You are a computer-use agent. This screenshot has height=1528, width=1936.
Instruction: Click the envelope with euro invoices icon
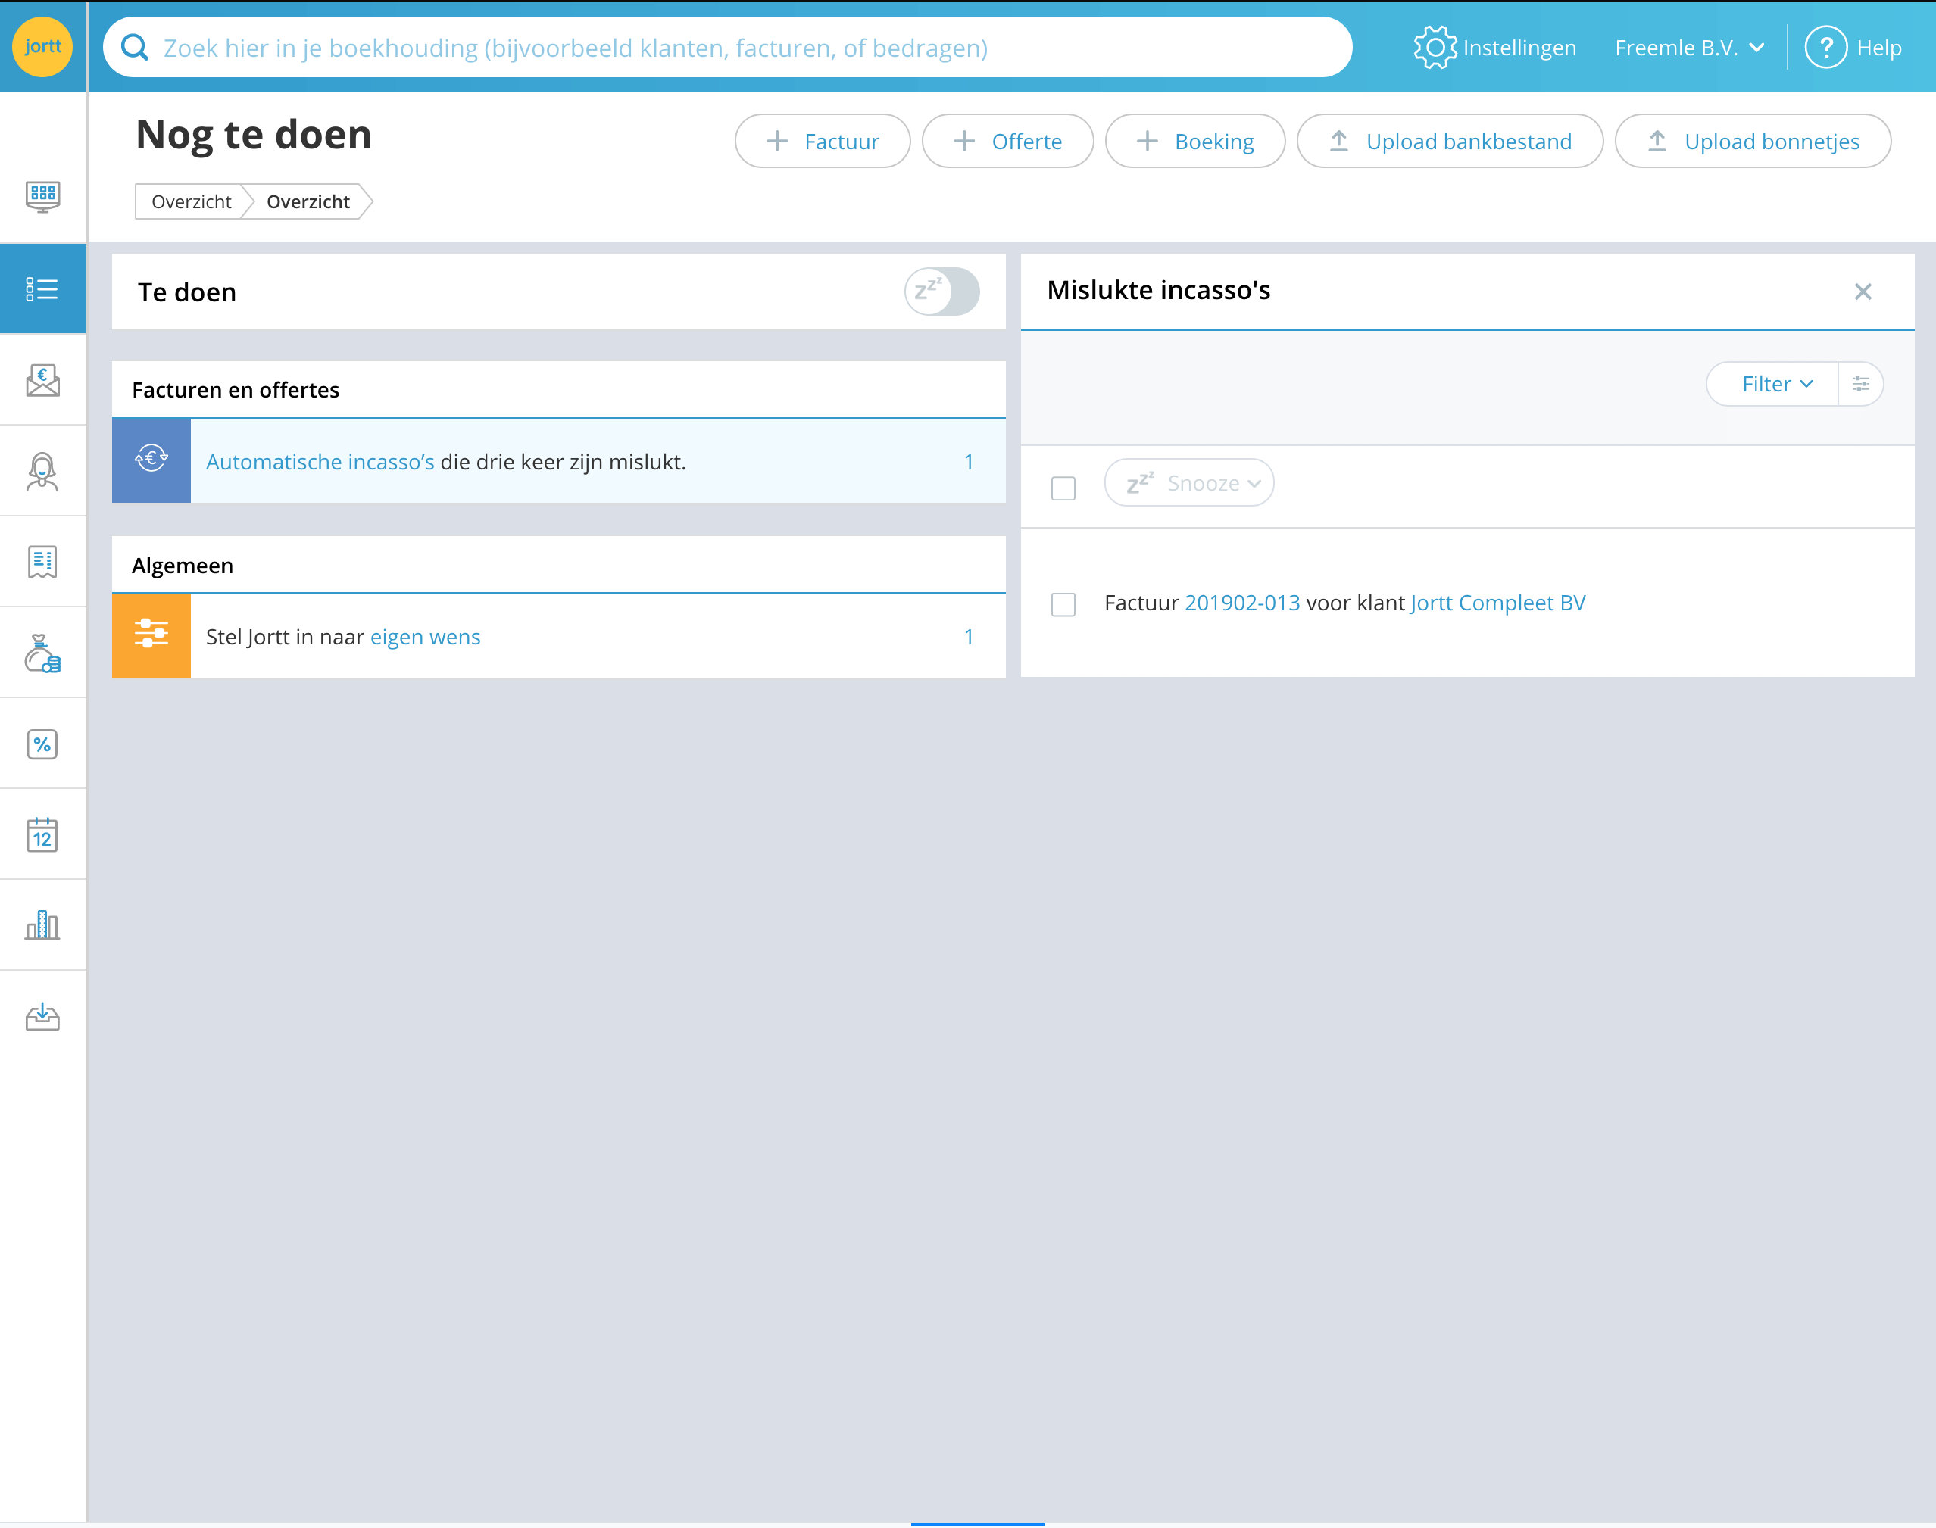42,380
